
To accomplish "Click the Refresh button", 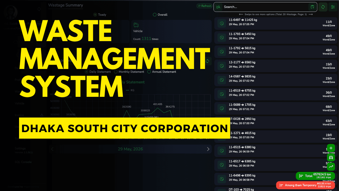I will (204, 6).
